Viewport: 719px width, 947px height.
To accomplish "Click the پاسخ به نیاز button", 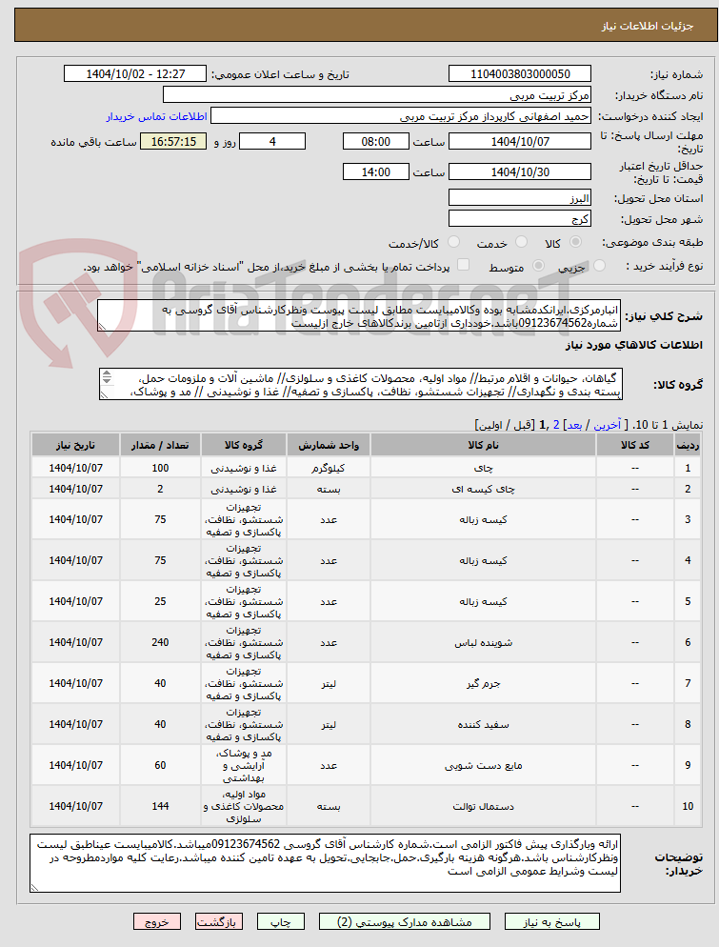I will point(551,921).
